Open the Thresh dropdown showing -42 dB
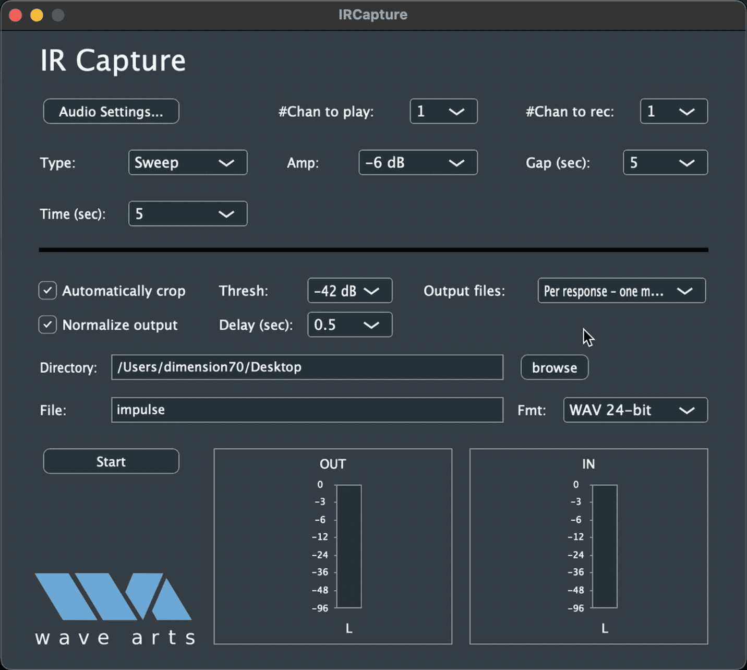The height and width of the screenshot is (670, 747). pos(350,291)
